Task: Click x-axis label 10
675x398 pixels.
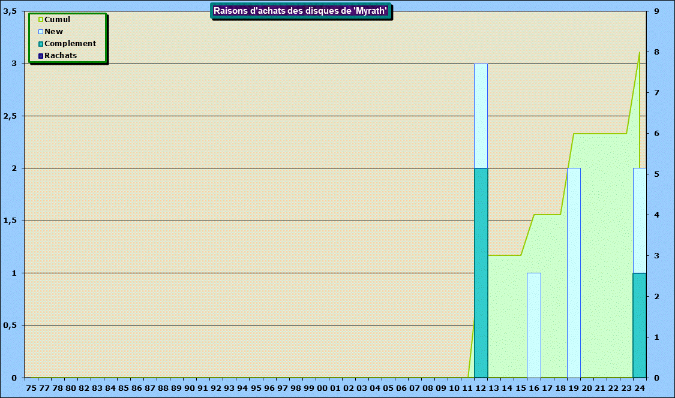Action: tap(454, 388)
